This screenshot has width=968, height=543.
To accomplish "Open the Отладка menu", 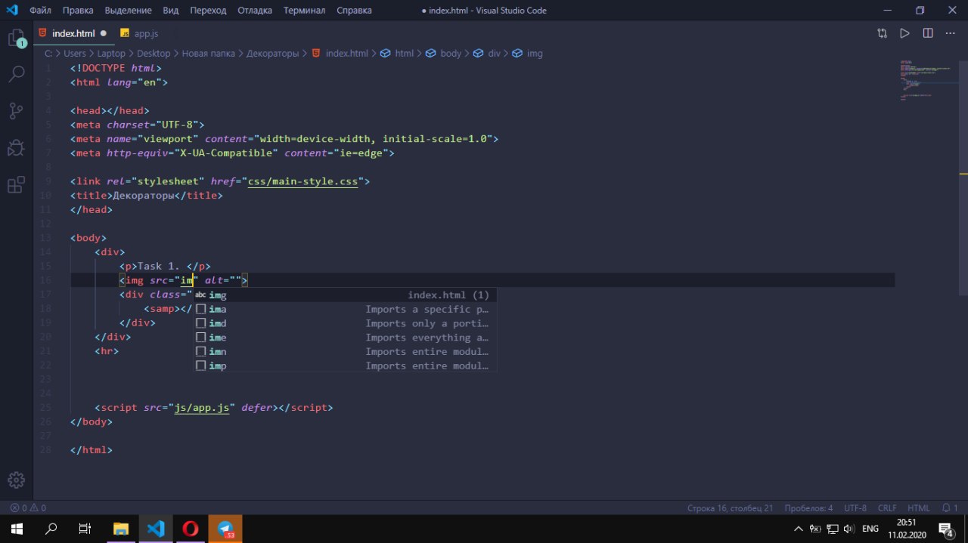I will pos(255,11).
